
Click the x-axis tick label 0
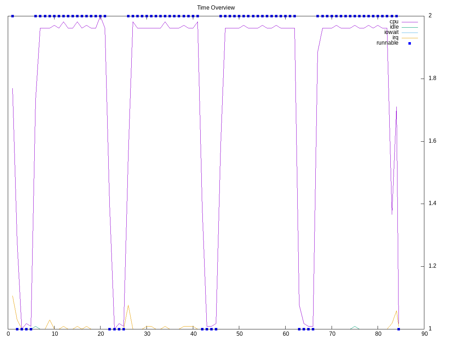coord(8,334)
